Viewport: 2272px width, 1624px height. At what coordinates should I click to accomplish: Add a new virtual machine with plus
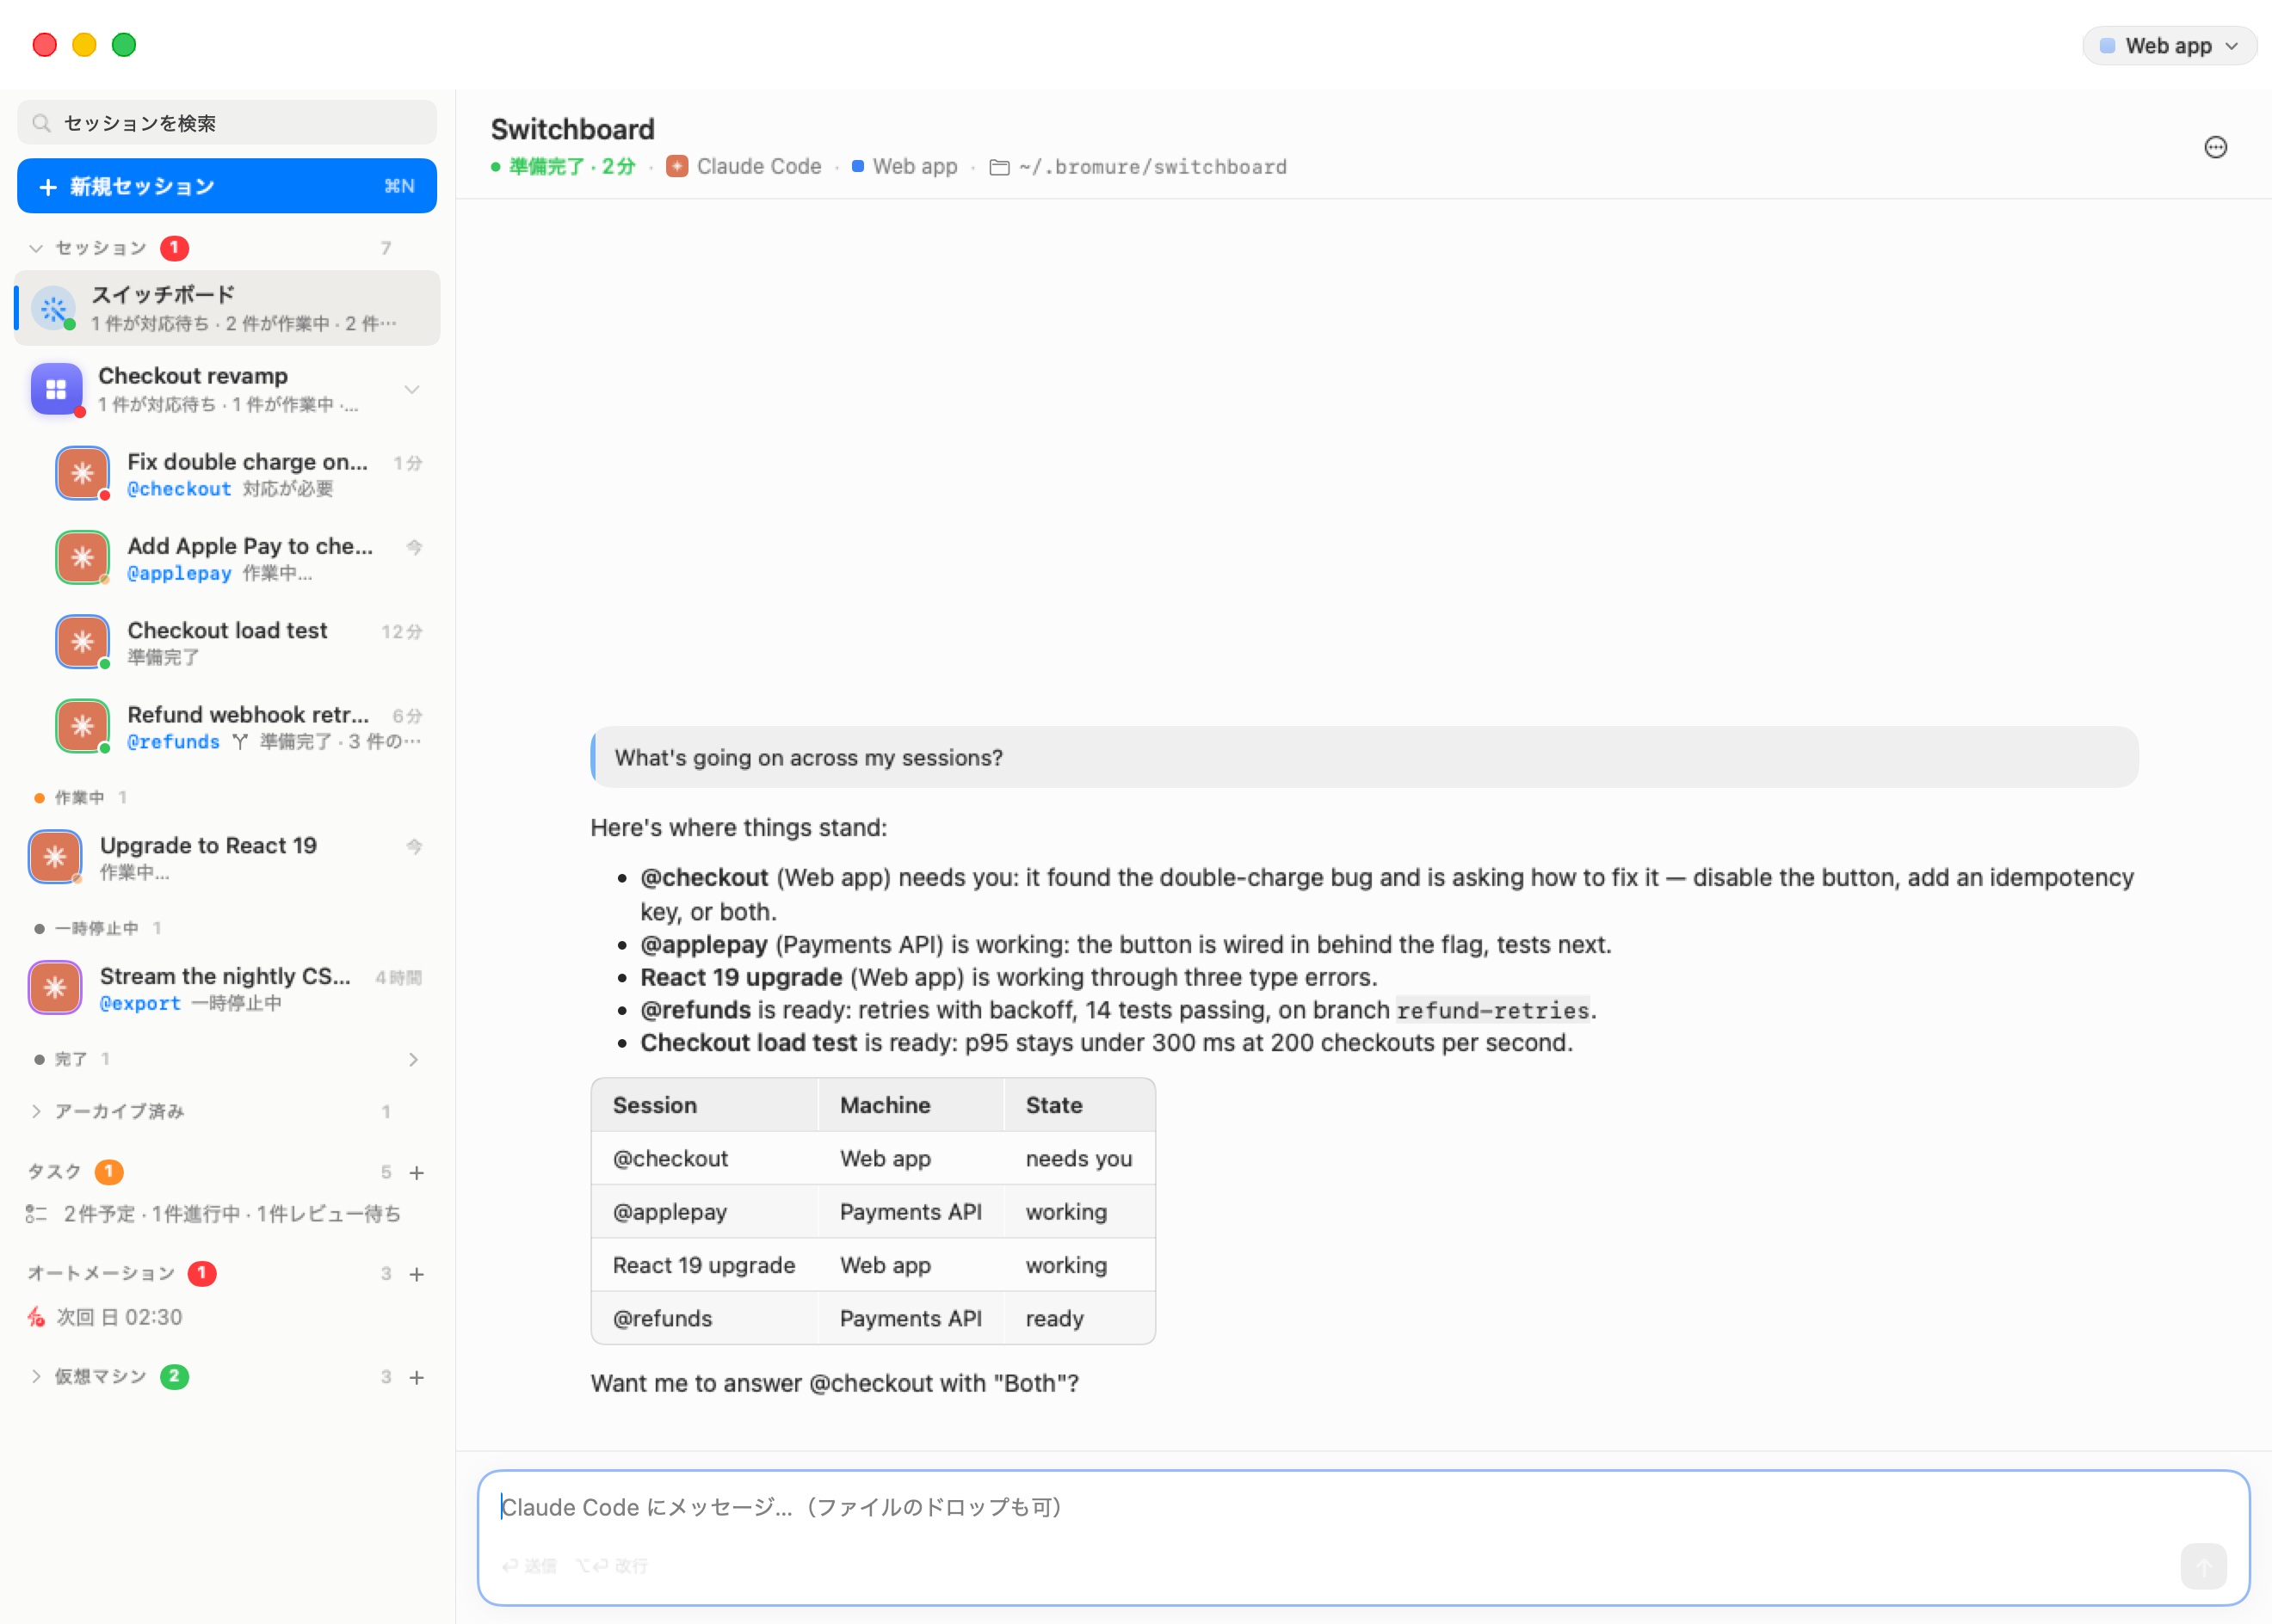[x=417, y=1377]
